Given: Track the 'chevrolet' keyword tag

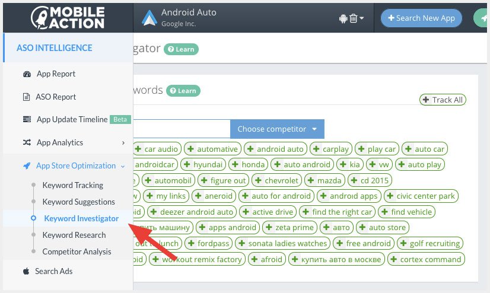Looking at the screenshot, I should 277,180.
